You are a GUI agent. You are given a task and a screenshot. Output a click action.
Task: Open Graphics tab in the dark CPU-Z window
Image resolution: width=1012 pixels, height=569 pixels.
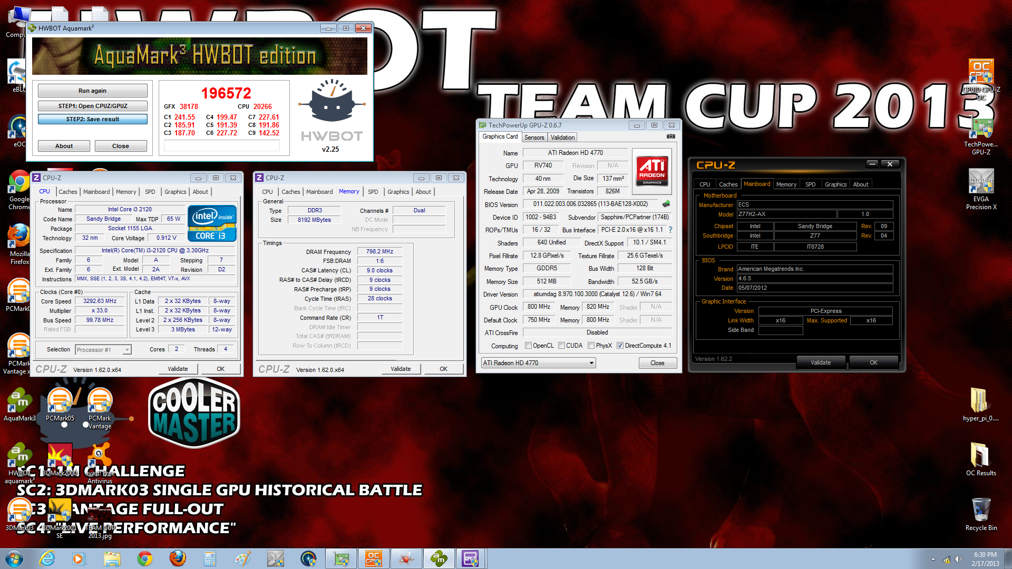click(835, 184)
